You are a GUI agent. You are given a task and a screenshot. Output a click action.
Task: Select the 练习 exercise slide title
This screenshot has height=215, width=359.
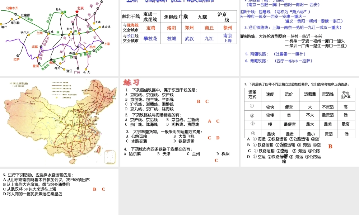click(131, 82)
